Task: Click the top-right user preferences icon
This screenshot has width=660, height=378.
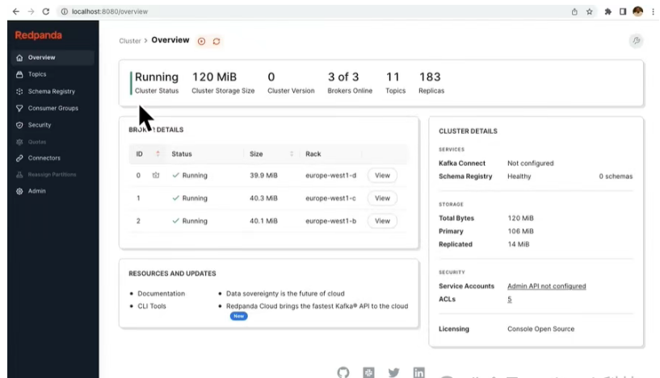Action: 636,41
